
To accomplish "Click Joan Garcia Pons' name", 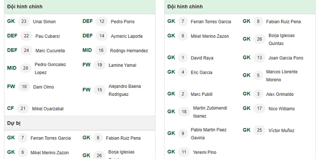I will point(286,58).
